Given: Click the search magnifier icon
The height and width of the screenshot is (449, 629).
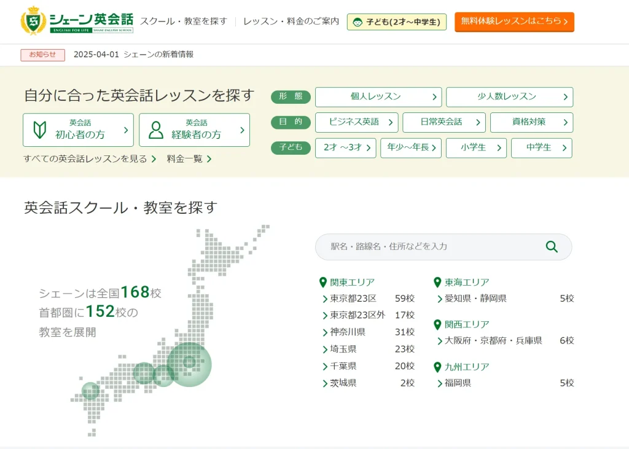Looking at the screenshot, I should [x=552, y=247].
